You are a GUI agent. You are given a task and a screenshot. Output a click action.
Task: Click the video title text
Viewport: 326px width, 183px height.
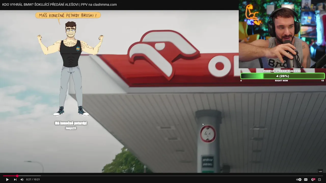pos(59,5)
